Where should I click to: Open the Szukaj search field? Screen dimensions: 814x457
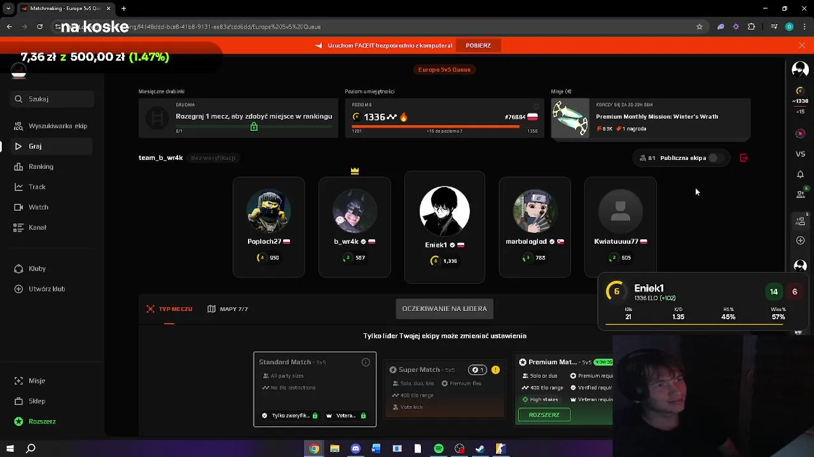click(53, 99)
